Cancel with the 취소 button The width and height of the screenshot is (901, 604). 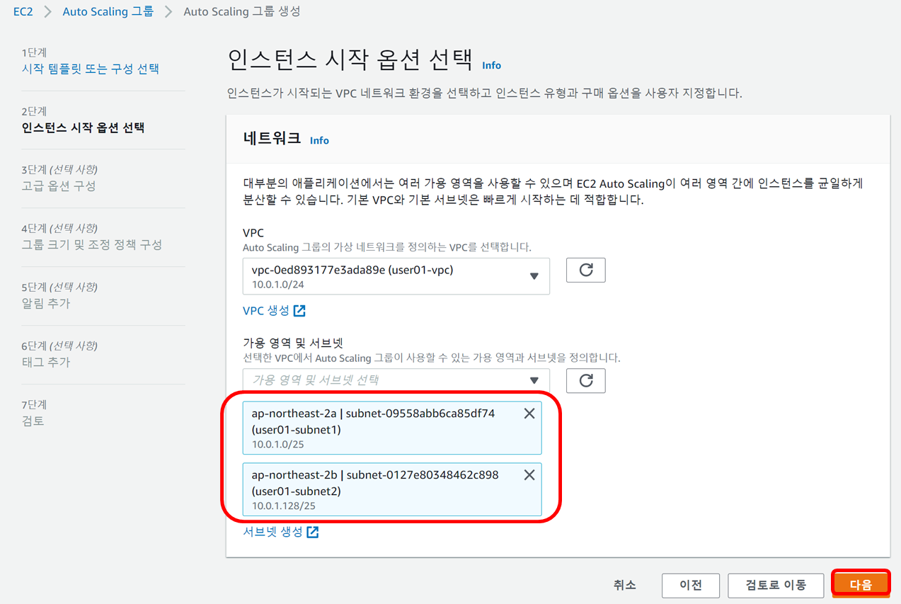coord(624,585)
